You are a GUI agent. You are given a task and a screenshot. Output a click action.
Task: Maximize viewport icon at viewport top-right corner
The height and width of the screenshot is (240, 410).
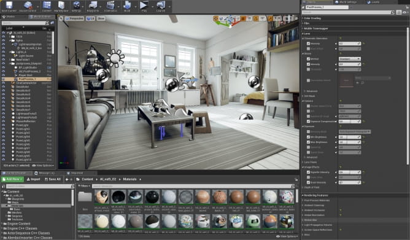pyautogui.click(x=296, y=18)
